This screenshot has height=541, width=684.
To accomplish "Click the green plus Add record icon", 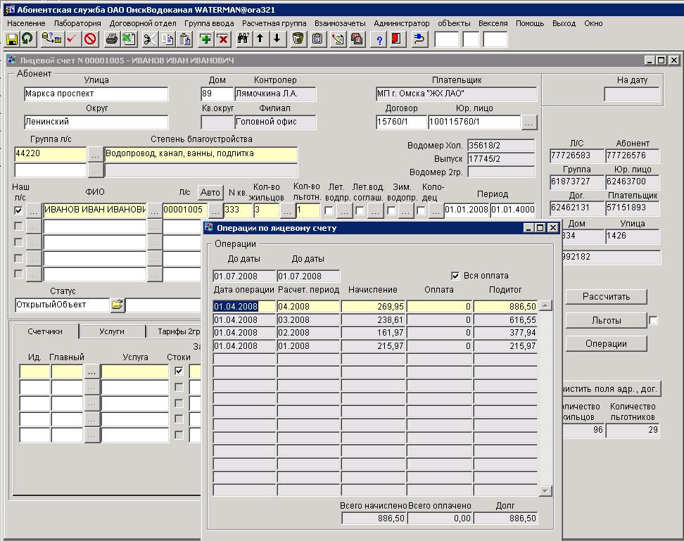I will click(x=205, y=39).
